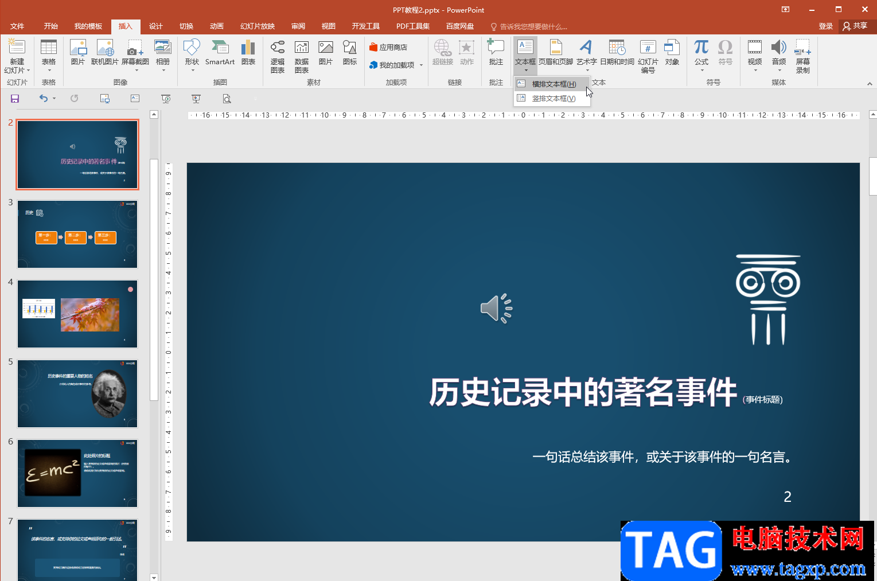Screen dimensions: 877x581
Task: Click the column logo graphic on slide
Action: pyautogui.click(x=768, y=299)
